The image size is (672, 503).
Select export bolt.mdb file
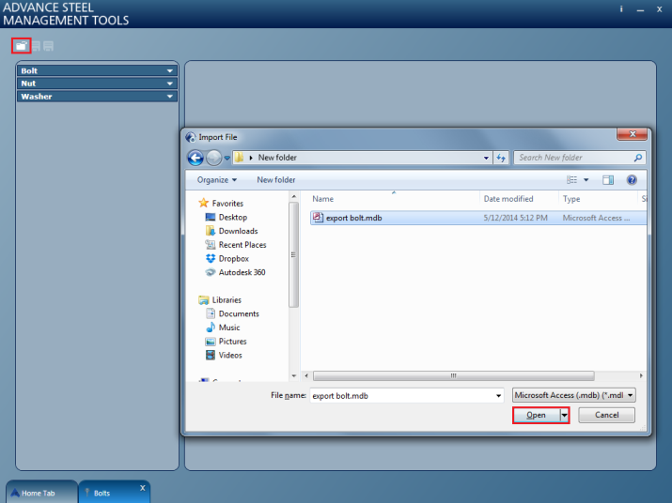(477, 218)
